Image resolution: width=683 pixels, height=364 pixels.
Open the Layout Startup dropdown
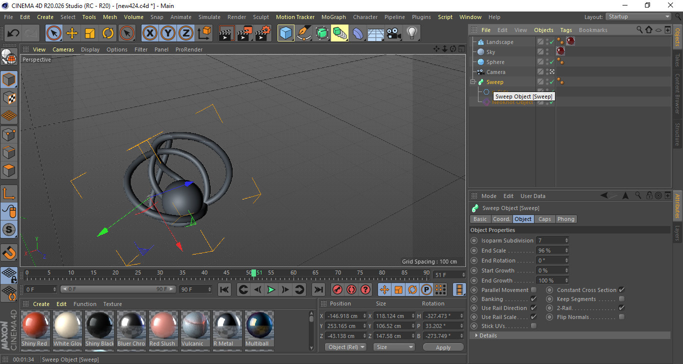click(638, 17)
